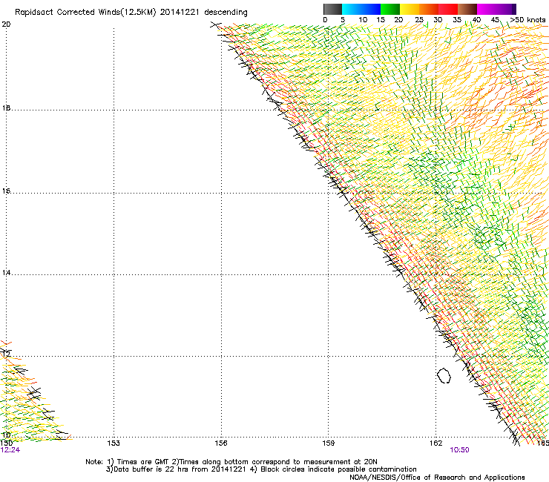Click the latitude label '20'

pos(6,24)
